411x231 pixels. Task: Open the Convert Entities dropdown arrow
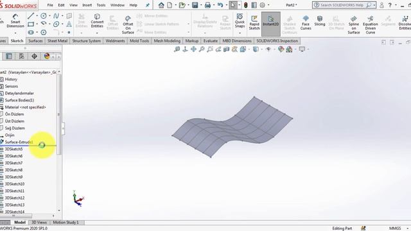click(97, 33)
